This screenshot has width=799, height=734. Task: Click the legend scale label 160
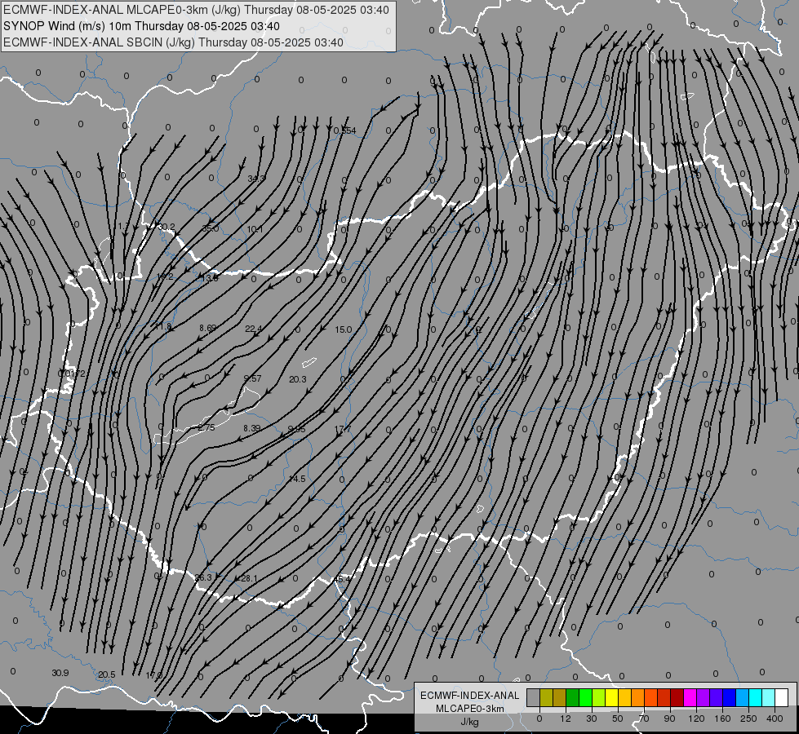click(x=722, y=719)
